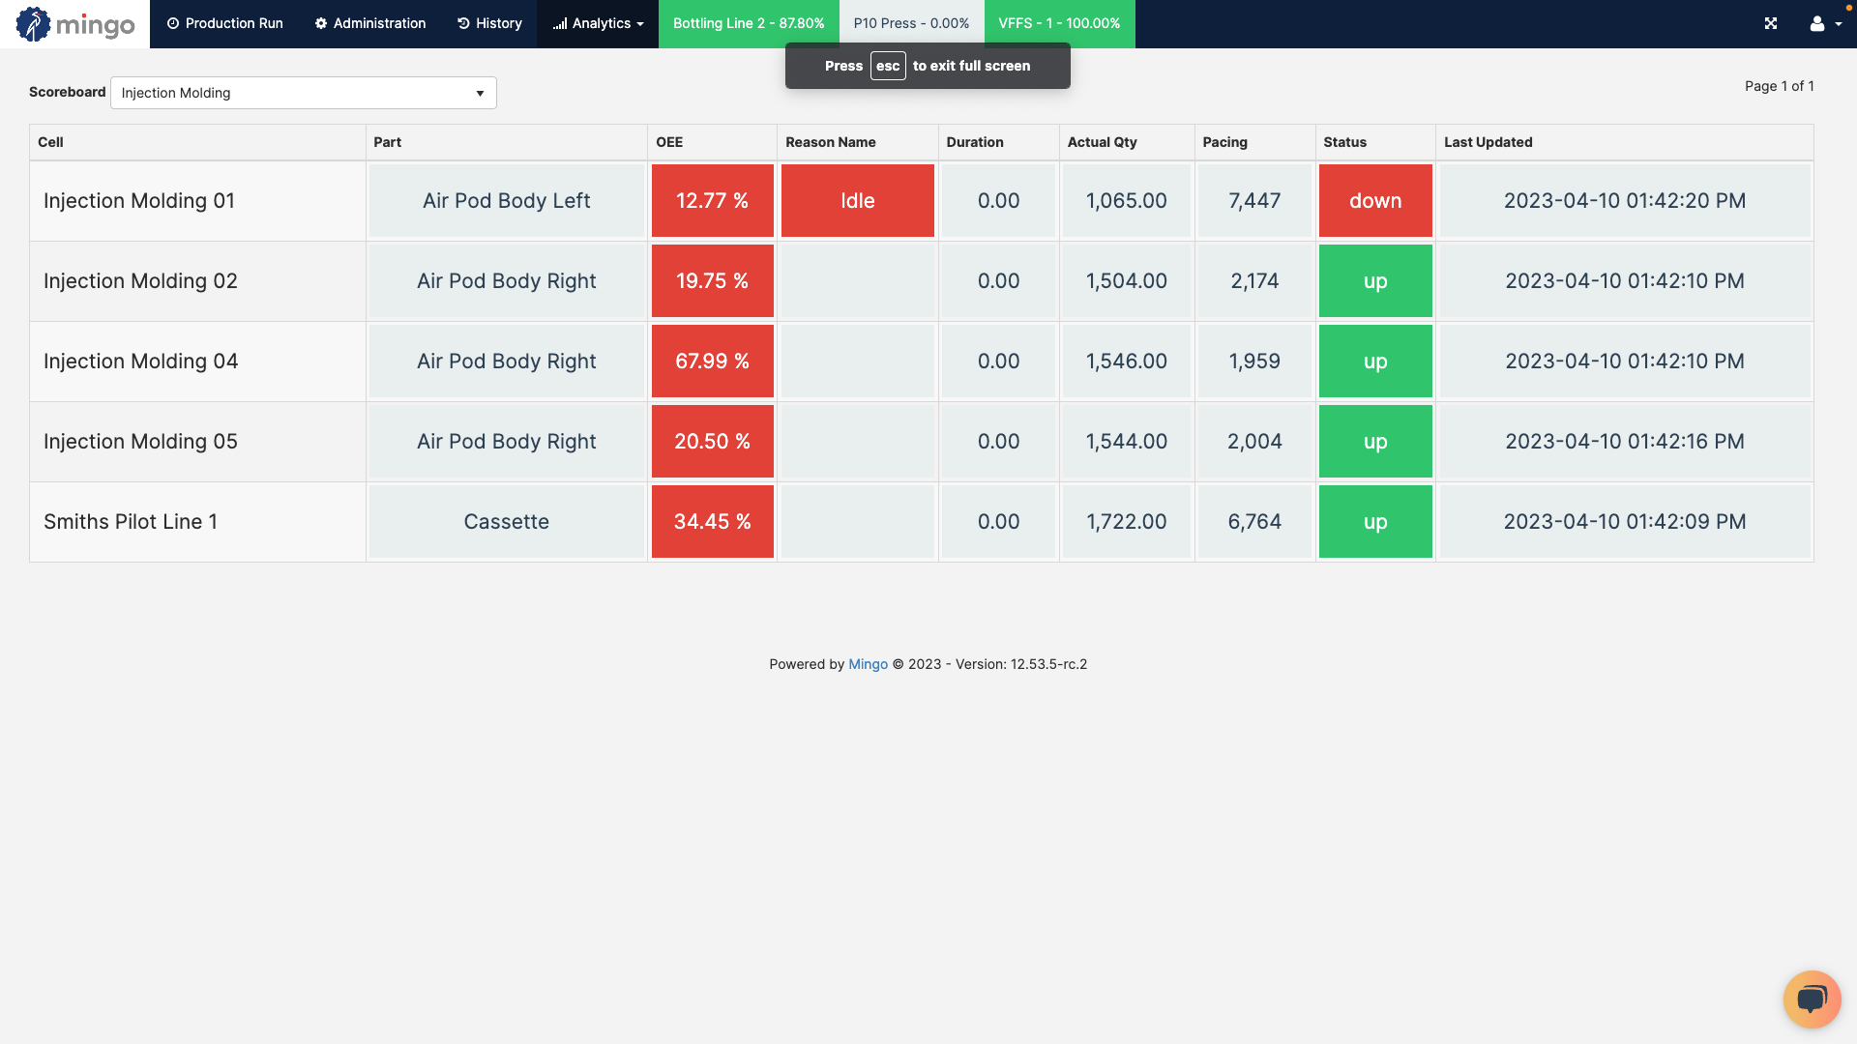Open History via its rewind icon
Screen dimensions: 1857x1044
point(463,23)
